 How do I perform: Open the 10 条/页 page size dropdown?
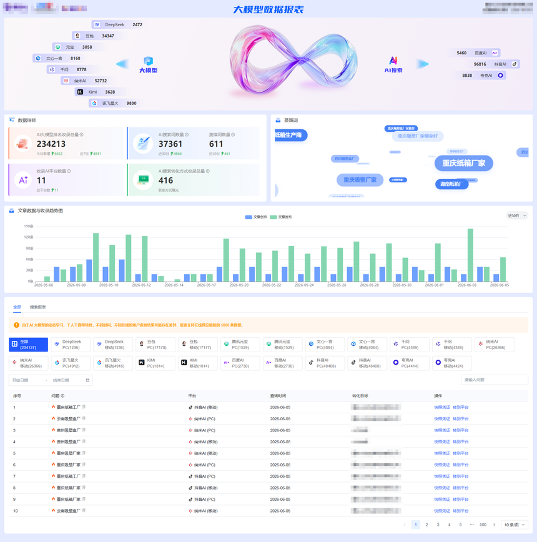pyautogui.click(x=515, y=525)
